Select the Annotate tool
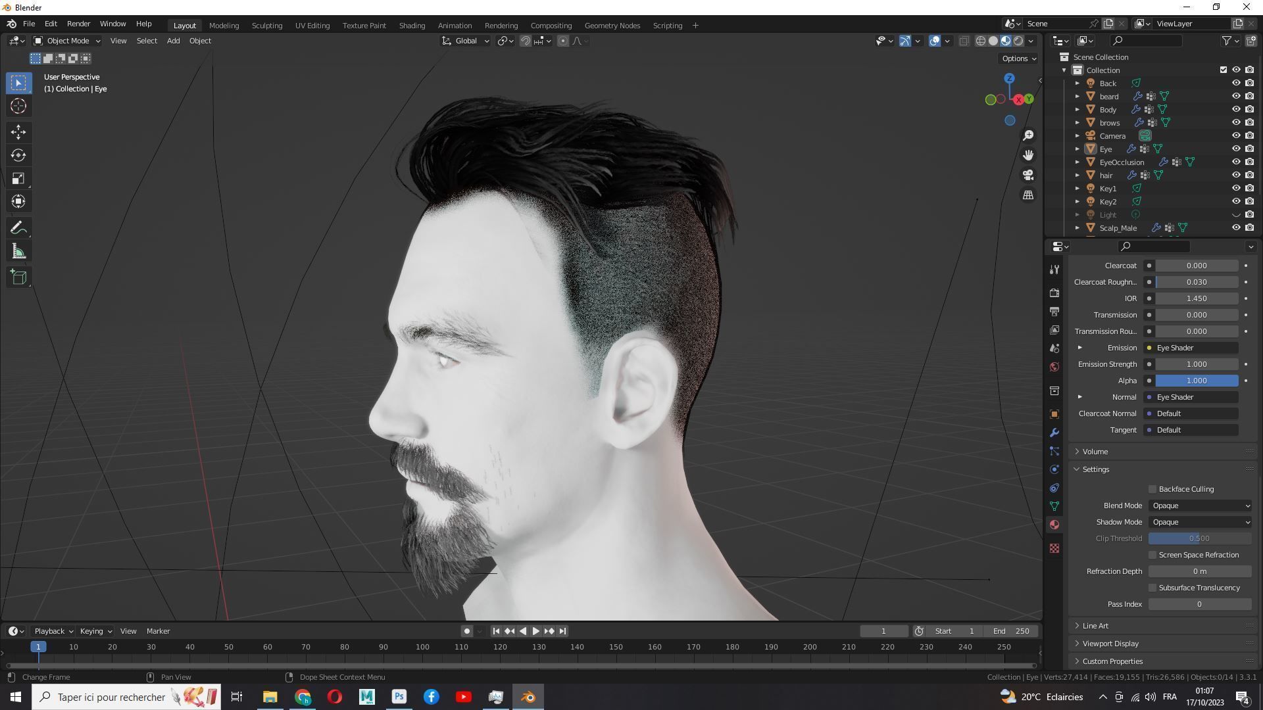 [x=18, y=228]
